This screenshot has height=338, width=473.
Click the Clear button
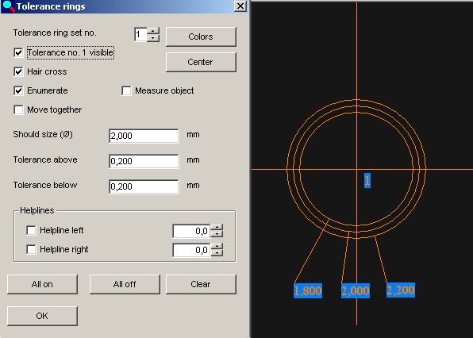click(x=201, y=284)
